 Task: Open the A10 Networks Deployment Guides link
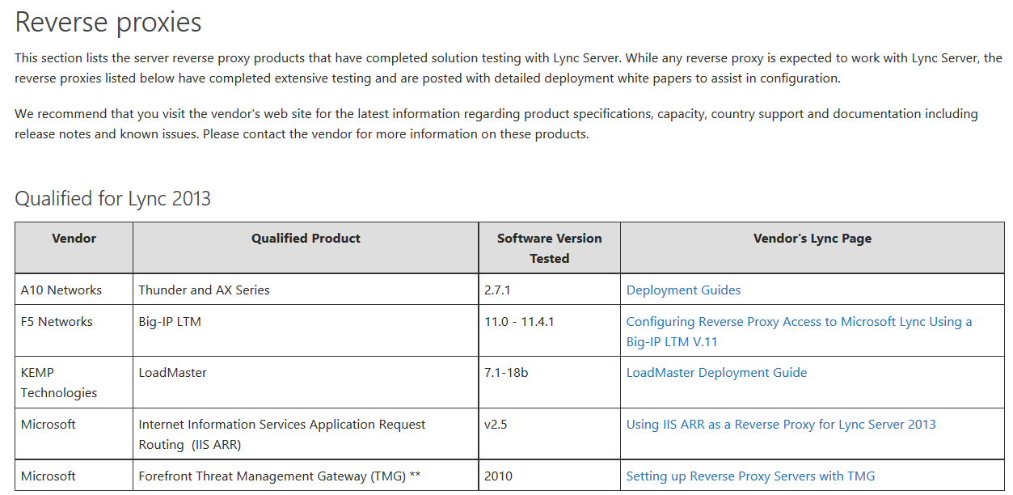pyautogui.click(x=683, y=290)
